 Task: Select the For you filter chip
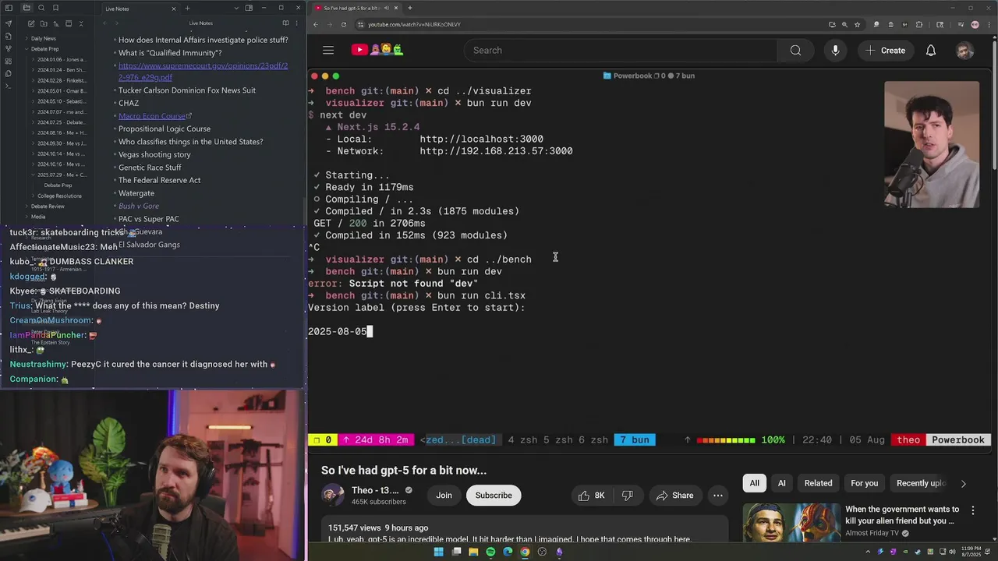click(864, 483)
